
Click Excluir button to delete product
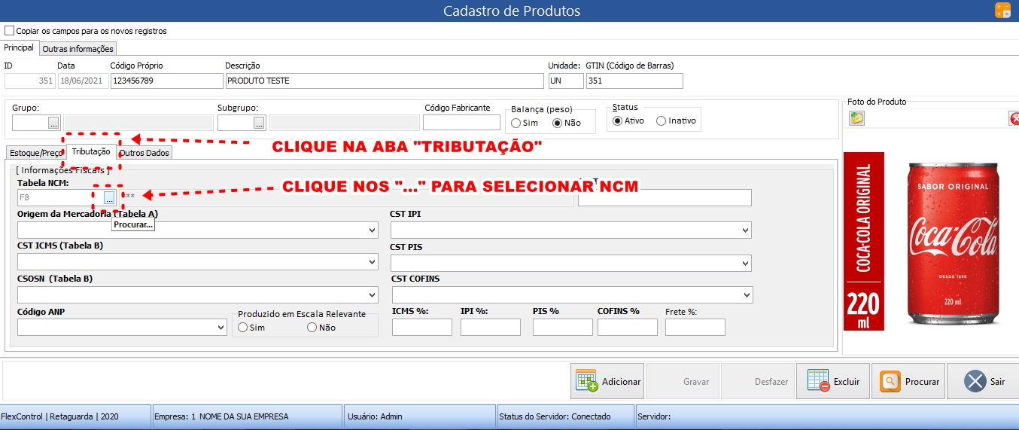coord(833,381)
